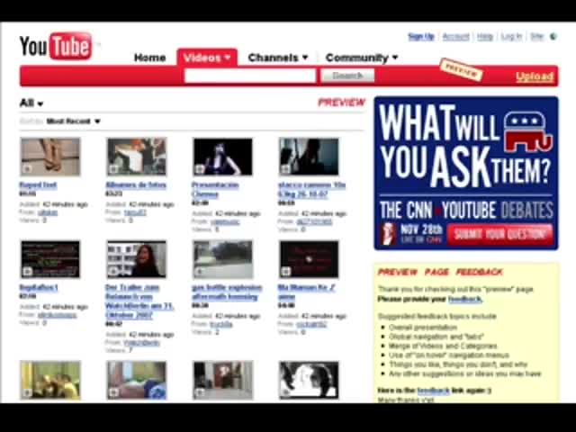576x432 pixels.
Task: Click the Upload link
Action: coord(534,76)
